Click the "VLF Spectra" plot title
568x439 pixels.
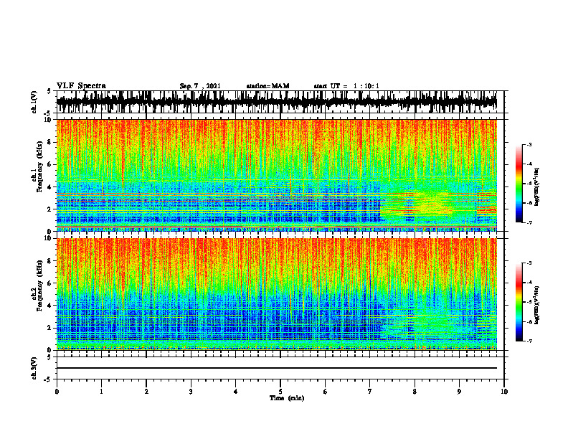tap(81, 86)
